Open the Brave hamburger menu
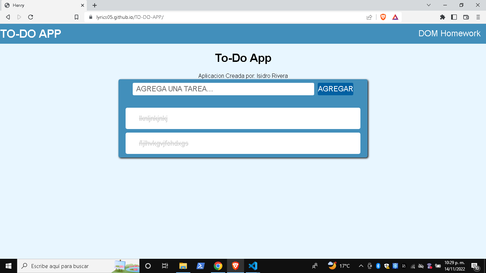This screenshot has width=486, height=273. pyautogui.click(x=477, y=17)
